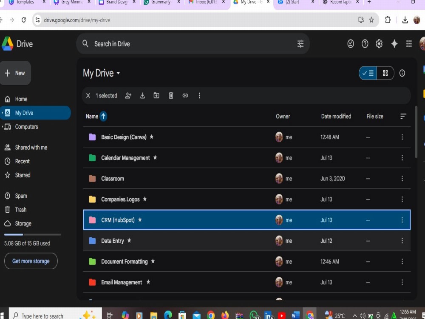The image size is (425, 319).
Task: Open more actions for CRM (HubSpot)
Action: pyautogui.click(x=402, y=220)
